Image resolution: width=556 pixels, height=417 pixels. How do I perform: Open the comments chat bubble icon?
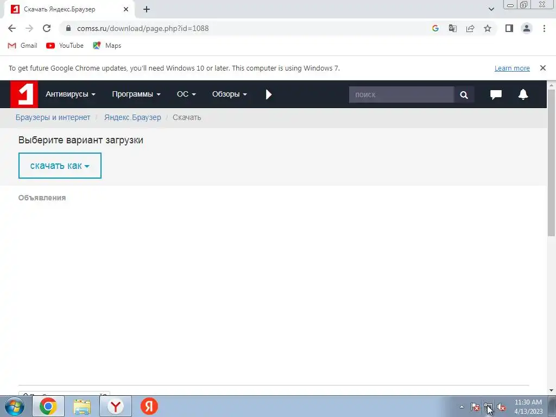click(x=496, y=94)
